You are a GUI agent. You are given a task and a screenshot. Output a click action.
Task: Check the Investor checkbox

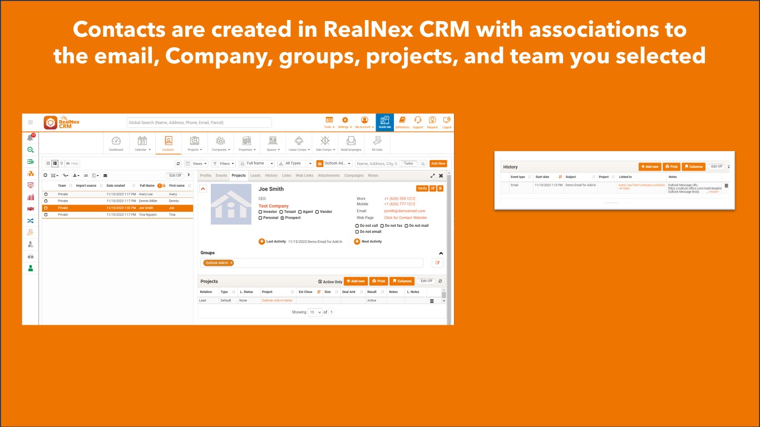point(260,212)
